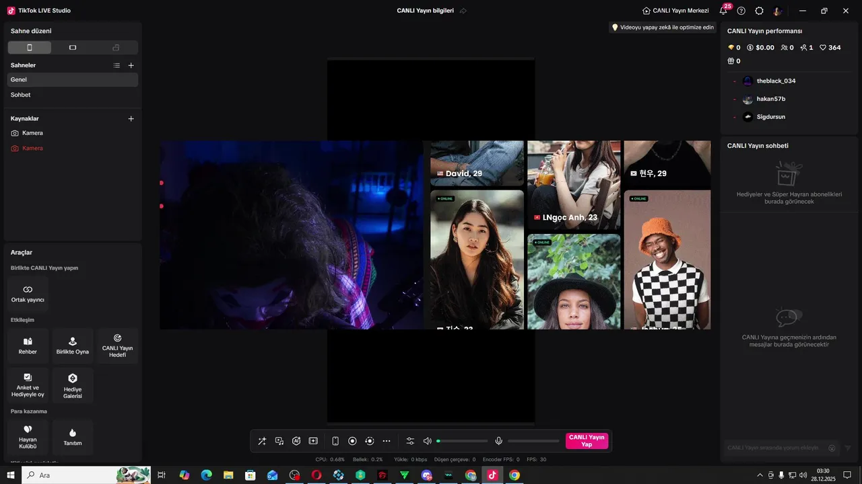Click the share arrow beside stream info
Image resolution: width=862 pixels, height=484 pixels.
click(x=463, y=11)
